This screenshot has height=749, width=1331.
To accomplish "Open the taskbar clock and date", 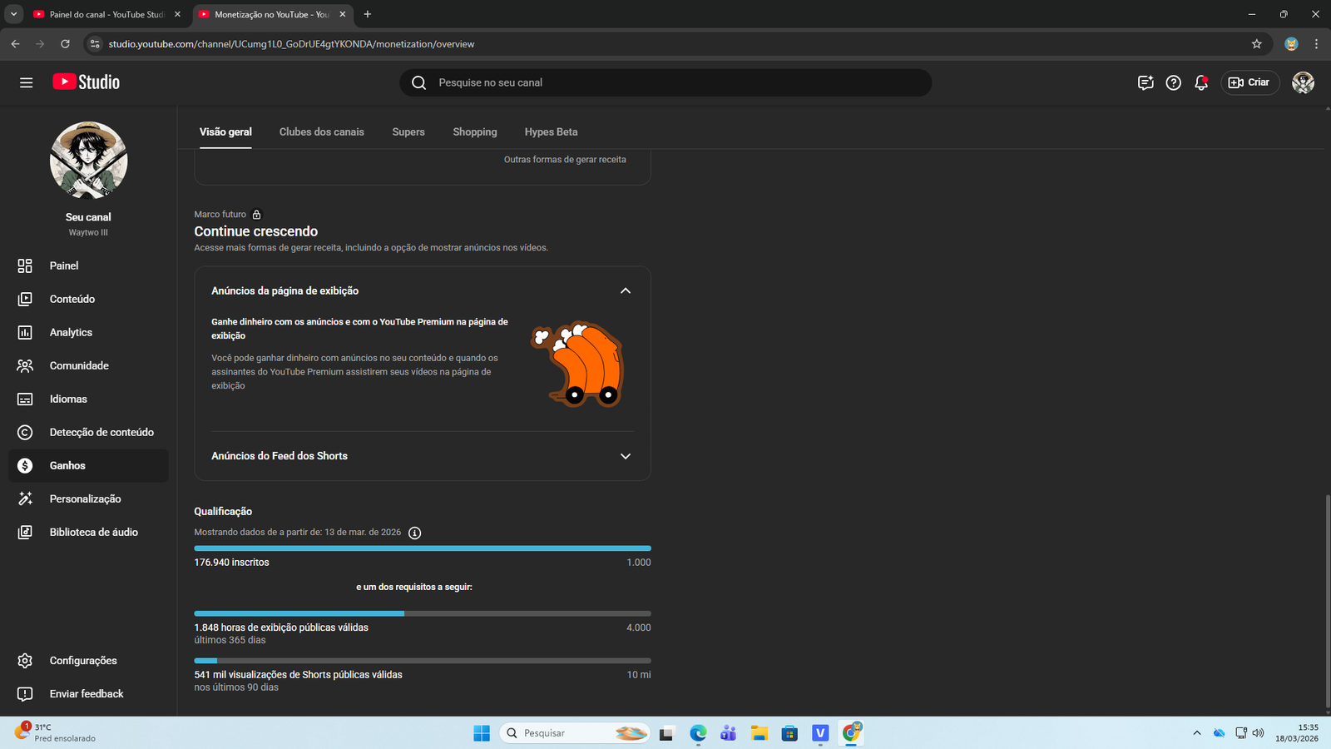I will pyautogui.click(x=1297, y=732).
